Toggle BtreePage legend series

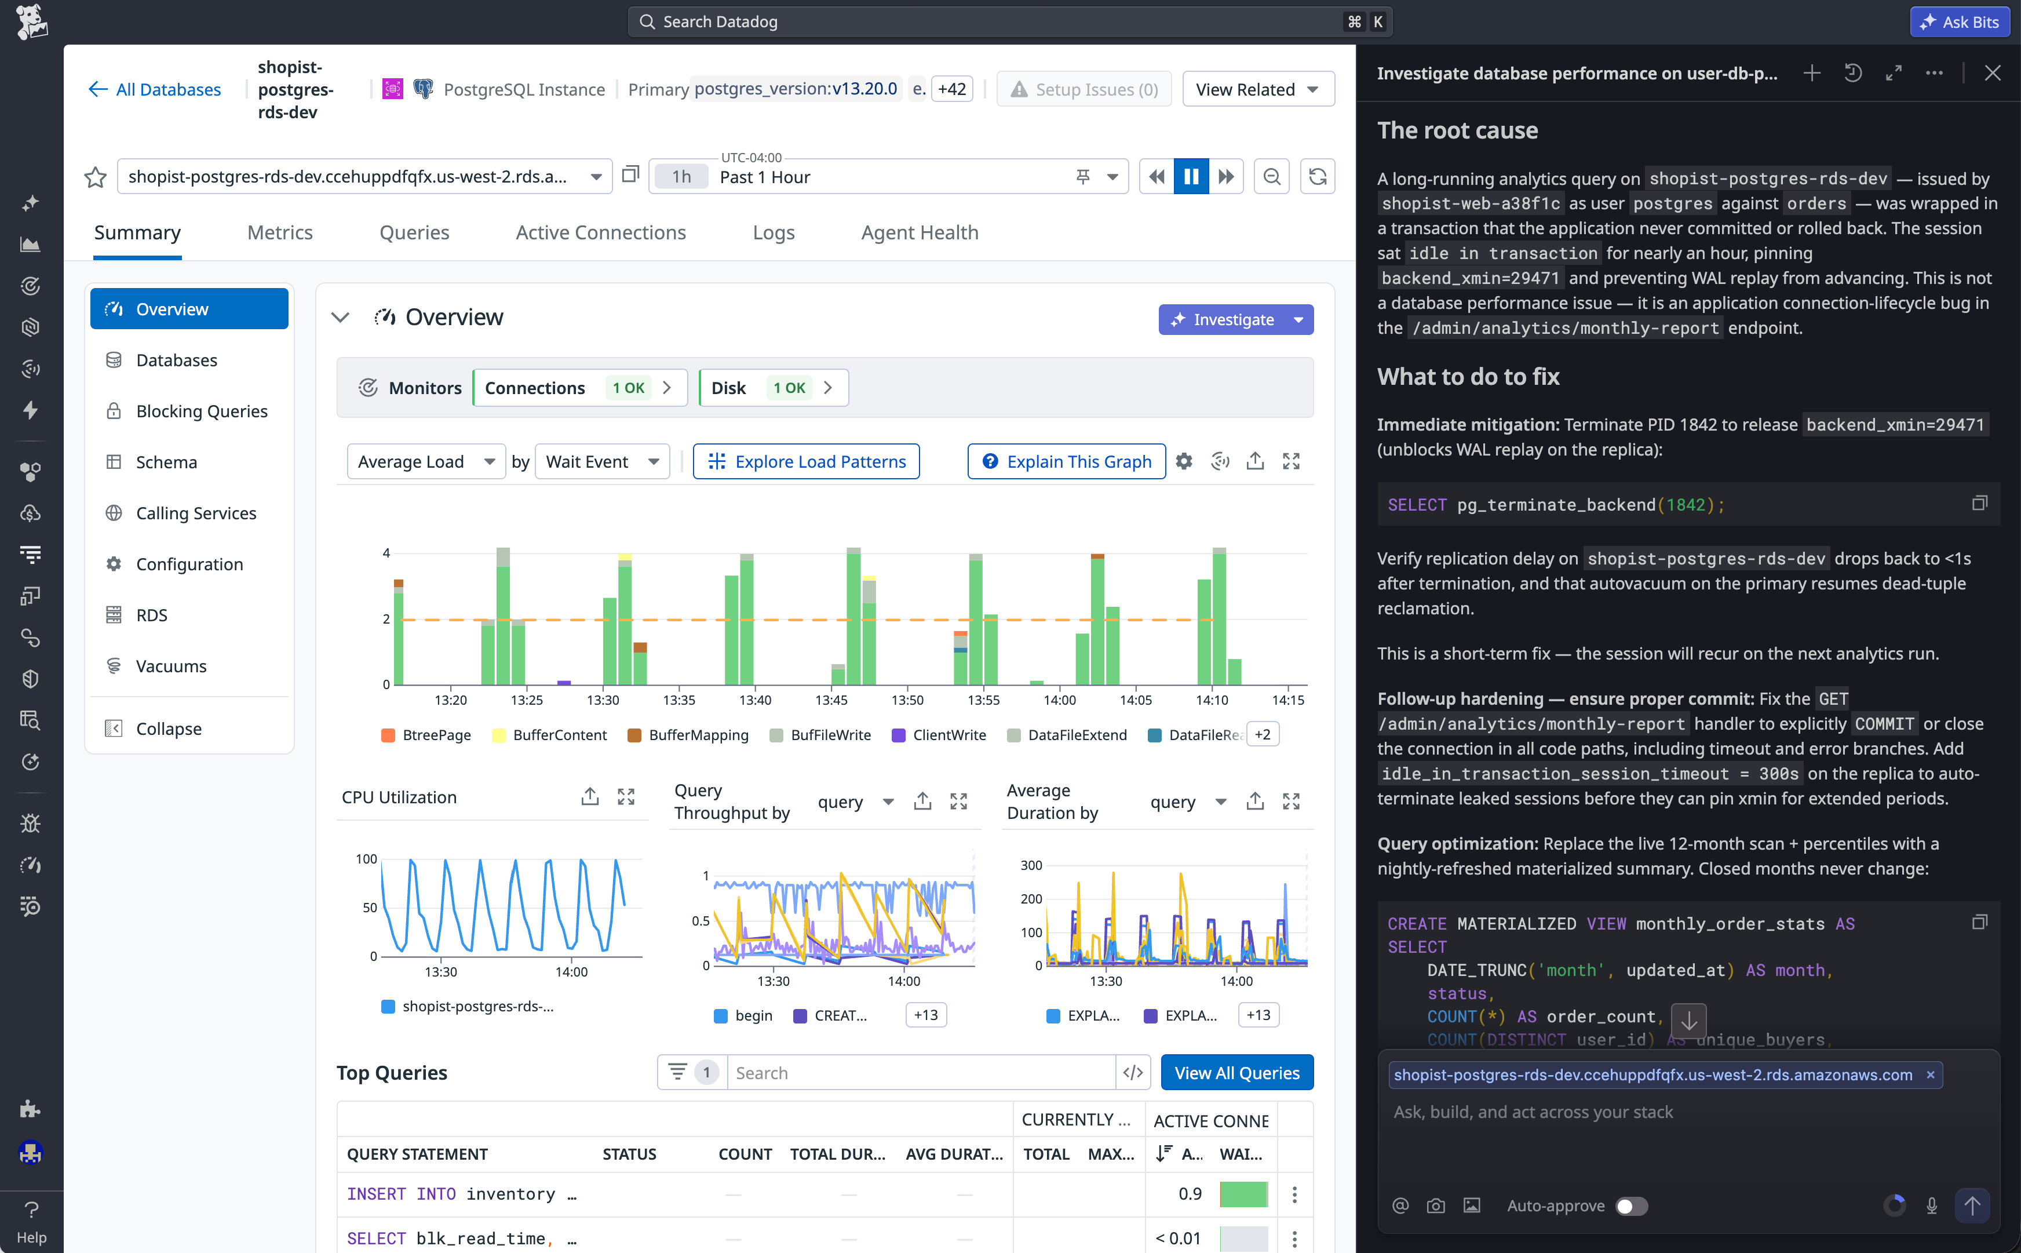[426, 735]
